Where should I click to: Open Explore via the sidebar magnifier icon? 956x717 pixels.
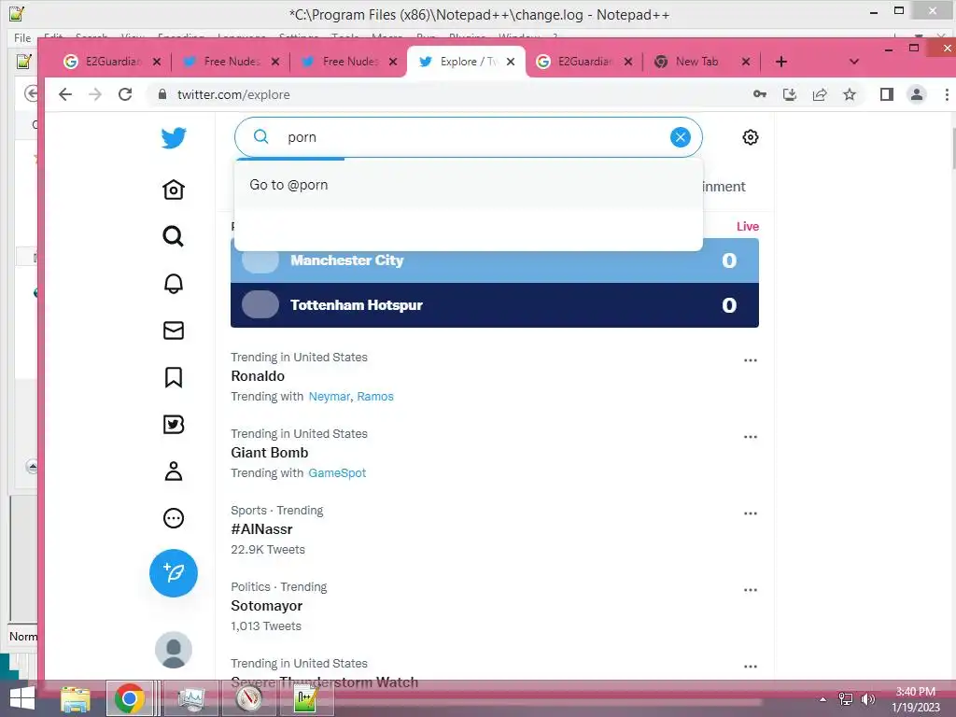pyautogui.click(x=174, y=236)
